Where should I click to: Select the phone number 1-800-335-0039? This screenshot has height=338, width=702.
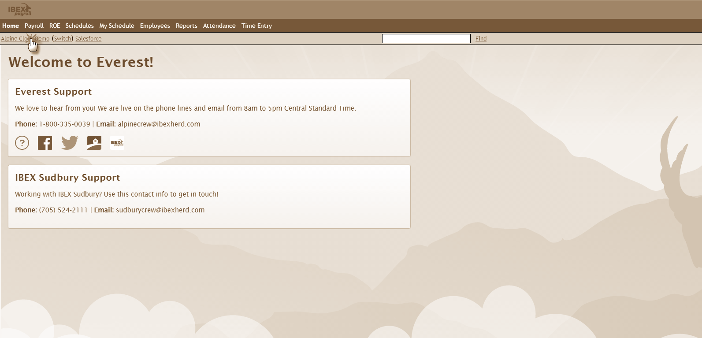(65, 124)
